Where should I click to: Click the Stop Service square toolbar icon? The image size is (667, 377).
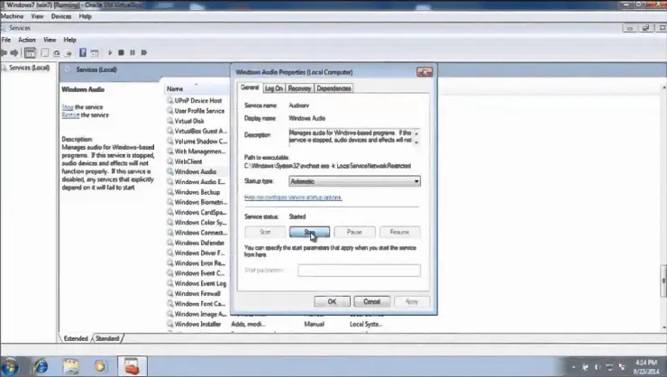pyautogui.click(x=122, y=53)
